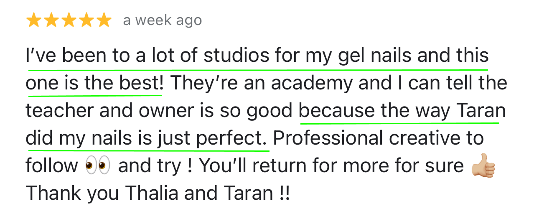Click the second yellow rating star

tap(51, 20)
